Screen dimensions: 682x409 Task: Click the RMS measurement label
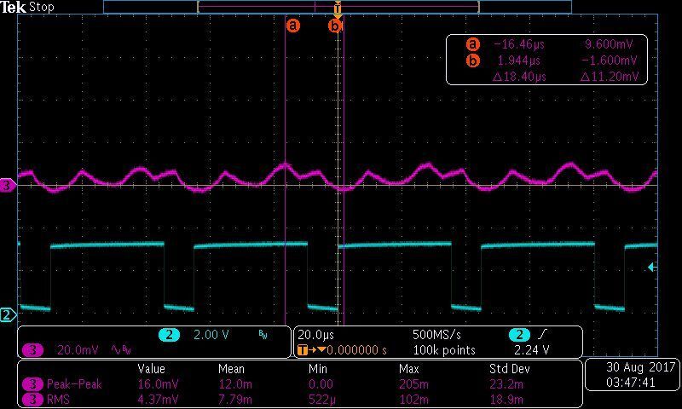click(58, 400)
